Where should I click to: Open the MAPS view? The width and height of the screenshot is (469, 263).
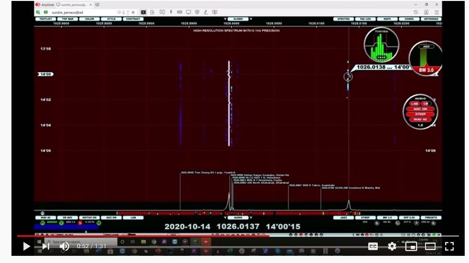[387, 19]
